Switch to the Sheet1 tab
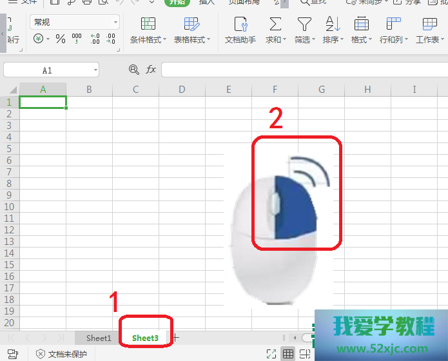Image resolution: width=448 pixels, height=361 pixels. click(x=99, y=338)
